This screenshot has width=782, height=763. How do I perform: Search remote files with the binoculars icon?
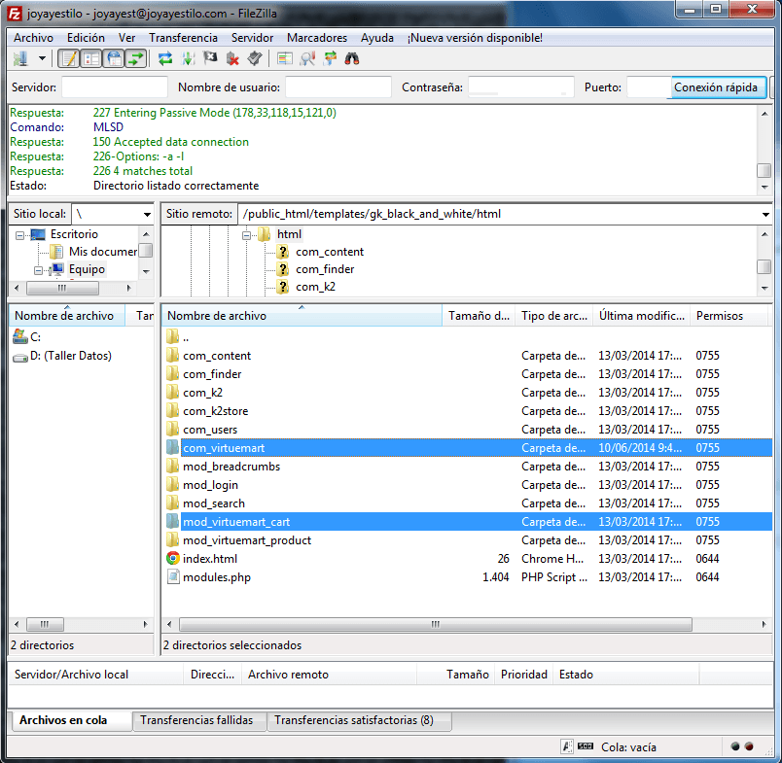point(352,59)
